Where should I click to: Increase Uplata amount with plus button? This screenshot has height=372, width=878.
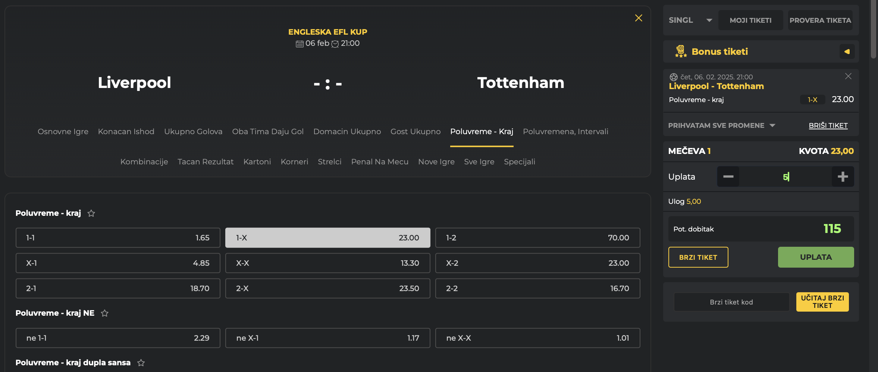click(x=843, y=177)
